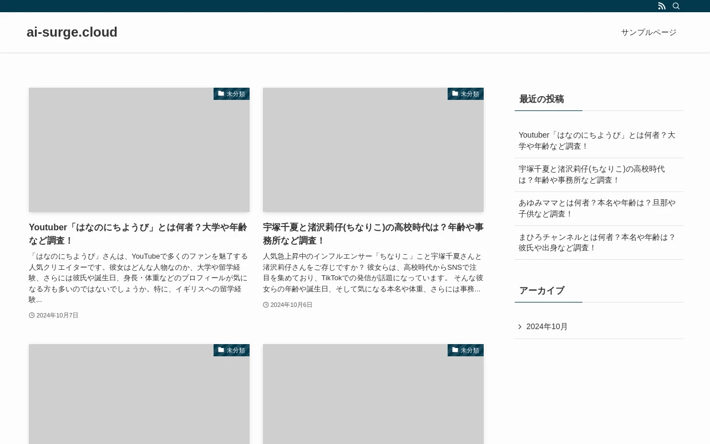Click the 2024年10月 archive link
Viewport: 710px width, 444px height.
tap(547, 326)
